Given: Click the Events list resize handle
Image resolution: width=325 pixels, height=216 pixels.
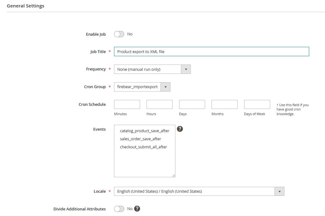Looking at the screenshot, I should (174, 176).
